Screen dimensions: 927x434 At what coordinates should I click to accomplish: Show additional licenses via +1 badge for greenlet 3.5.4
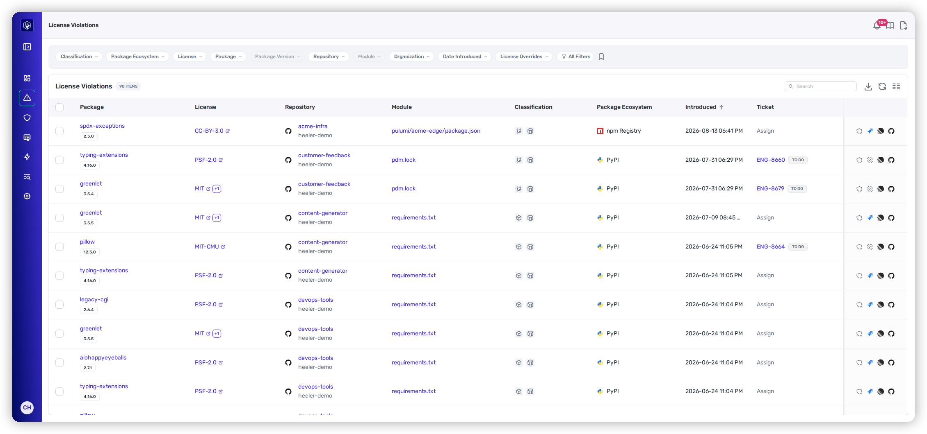(217, 189)
